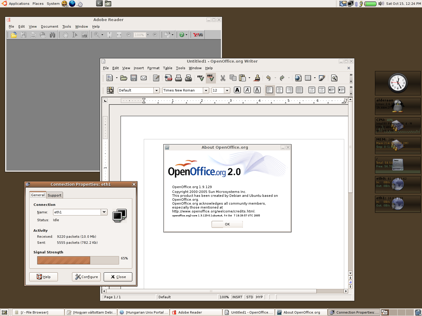
Task: Toggle Justified alignment in Writer
Action: [299, 90]
